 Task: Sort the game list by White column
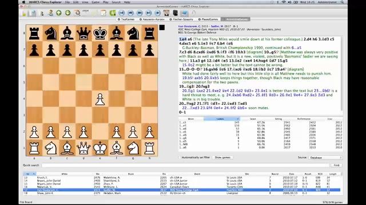pos(65,174)
